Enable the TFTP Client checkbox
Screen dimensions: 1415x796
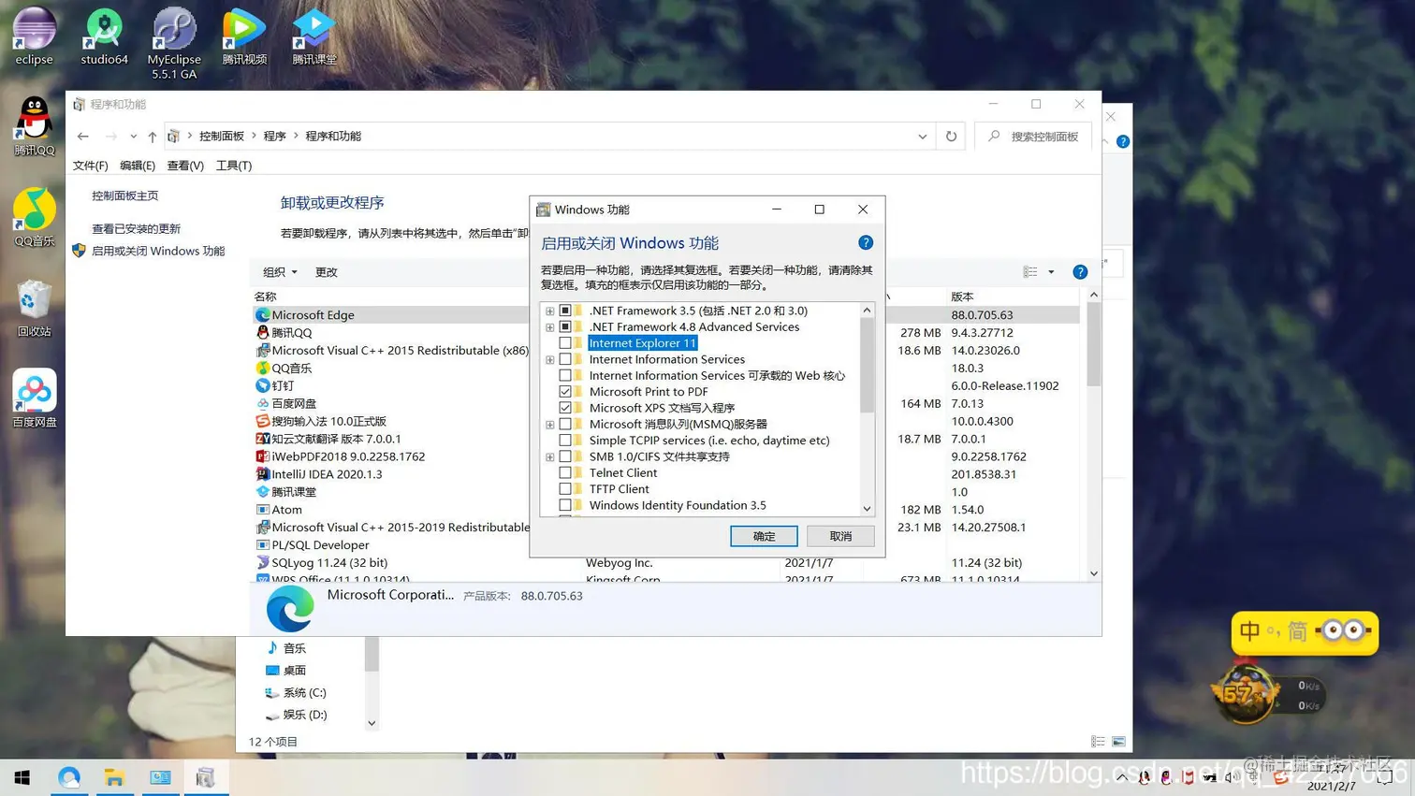565,489
